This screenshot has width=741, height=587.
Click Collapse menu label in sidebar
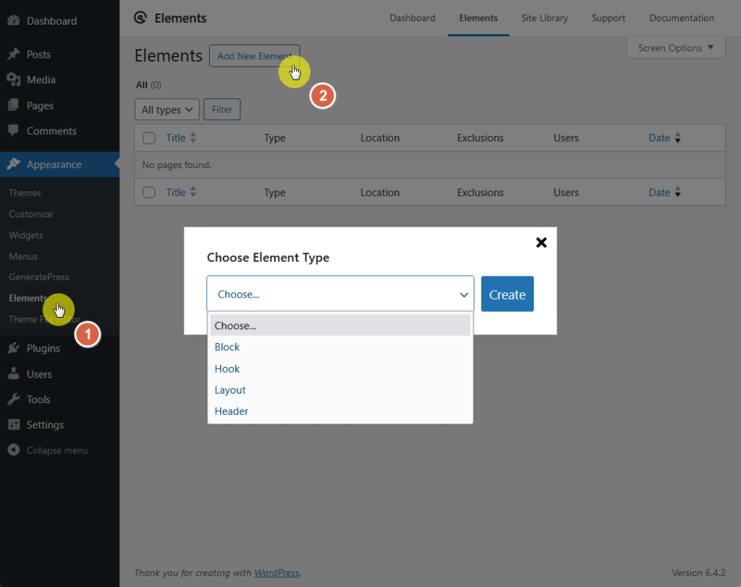point(57,450)
